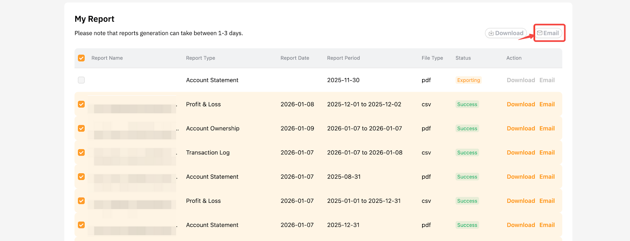
Task: Download Profit & Loss report for 2025-12-01 period
Action: (x=521, y=104)
